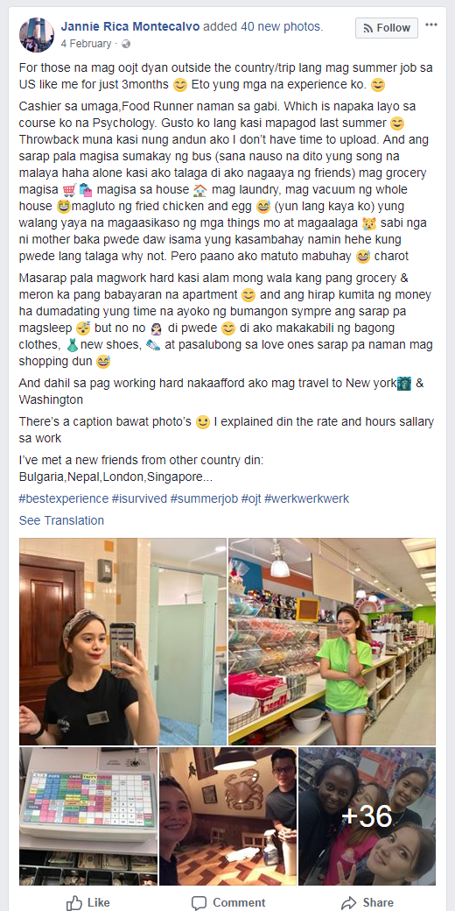Open the +36 more photos thumbnail

(367, 816)
